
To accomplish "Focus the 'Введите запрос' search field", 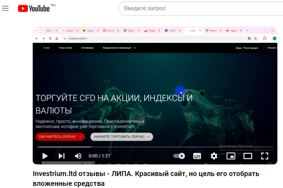I will click(200, 8).
